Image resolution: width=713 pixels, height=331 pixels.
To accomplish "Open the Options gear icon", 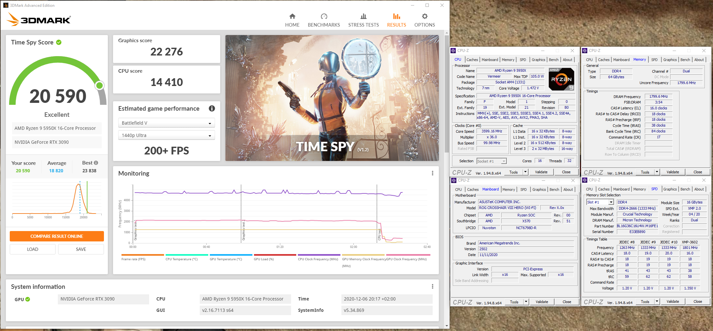I will [x=425, y=17].
